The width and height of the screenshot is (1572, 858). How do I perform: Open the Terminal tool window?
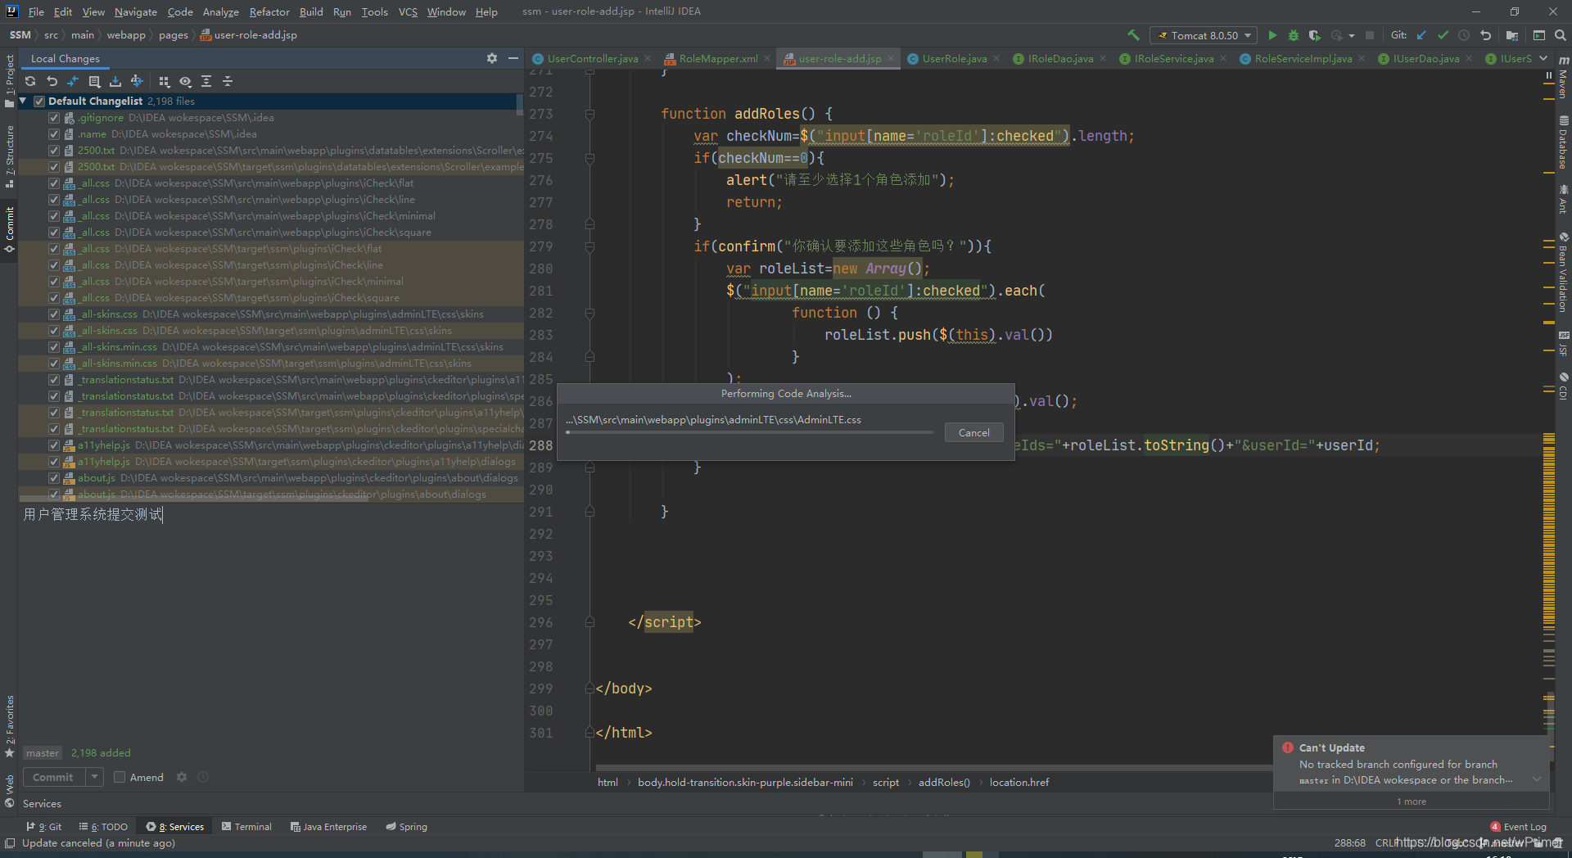[246, 827]
